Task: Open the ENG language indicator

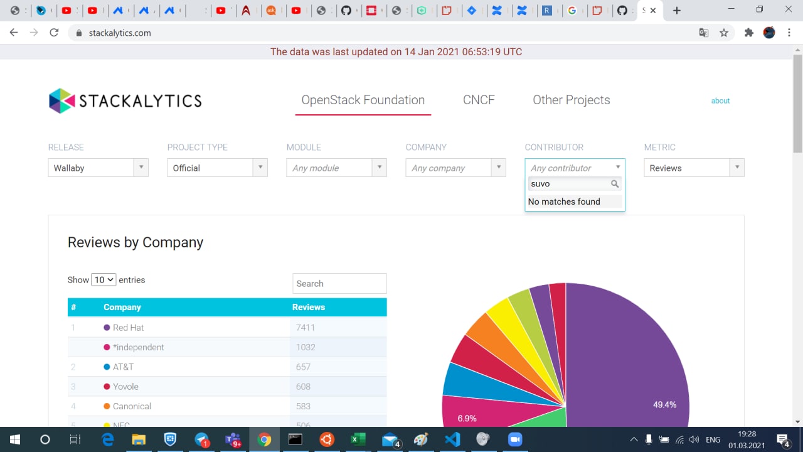Action: (x=713, y=439)
